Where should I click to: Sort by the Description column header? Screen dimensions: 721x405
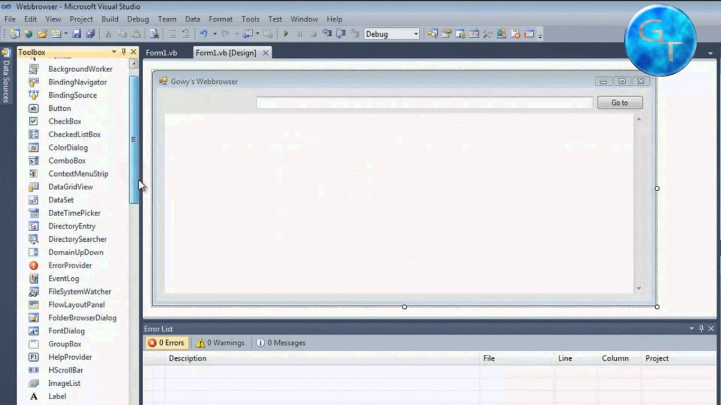click(x=323, y=358)
